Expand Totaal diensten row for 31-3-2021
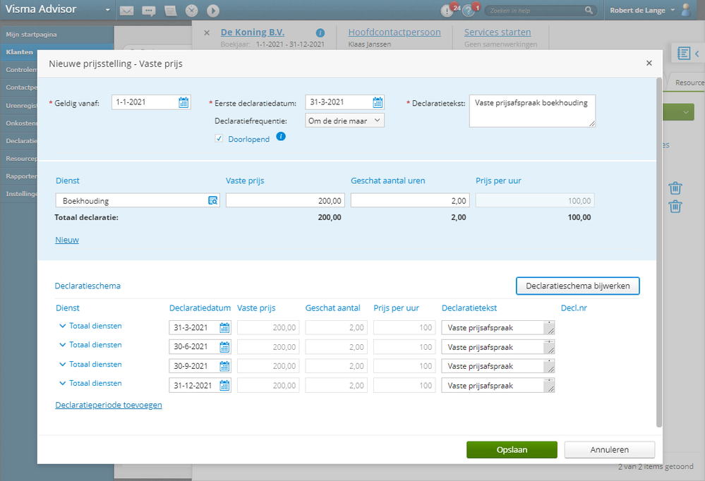 click(63, 326)
